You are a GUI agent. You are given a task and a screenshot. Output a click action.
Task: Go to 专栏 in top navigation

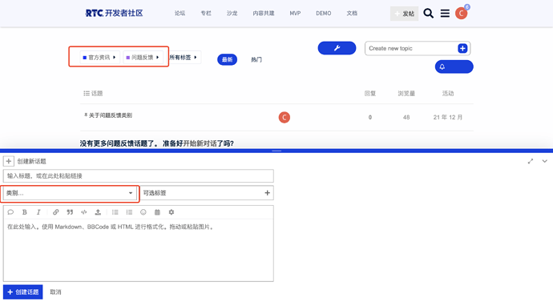206,14
